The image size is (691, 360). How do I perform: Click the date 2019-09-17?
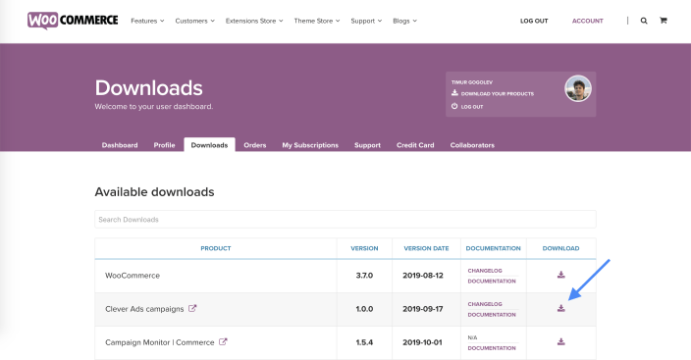pos(423,309)
